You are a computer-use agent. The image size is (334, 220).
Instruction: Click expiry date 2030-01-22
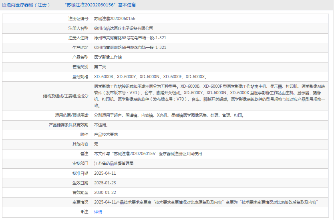105,192
